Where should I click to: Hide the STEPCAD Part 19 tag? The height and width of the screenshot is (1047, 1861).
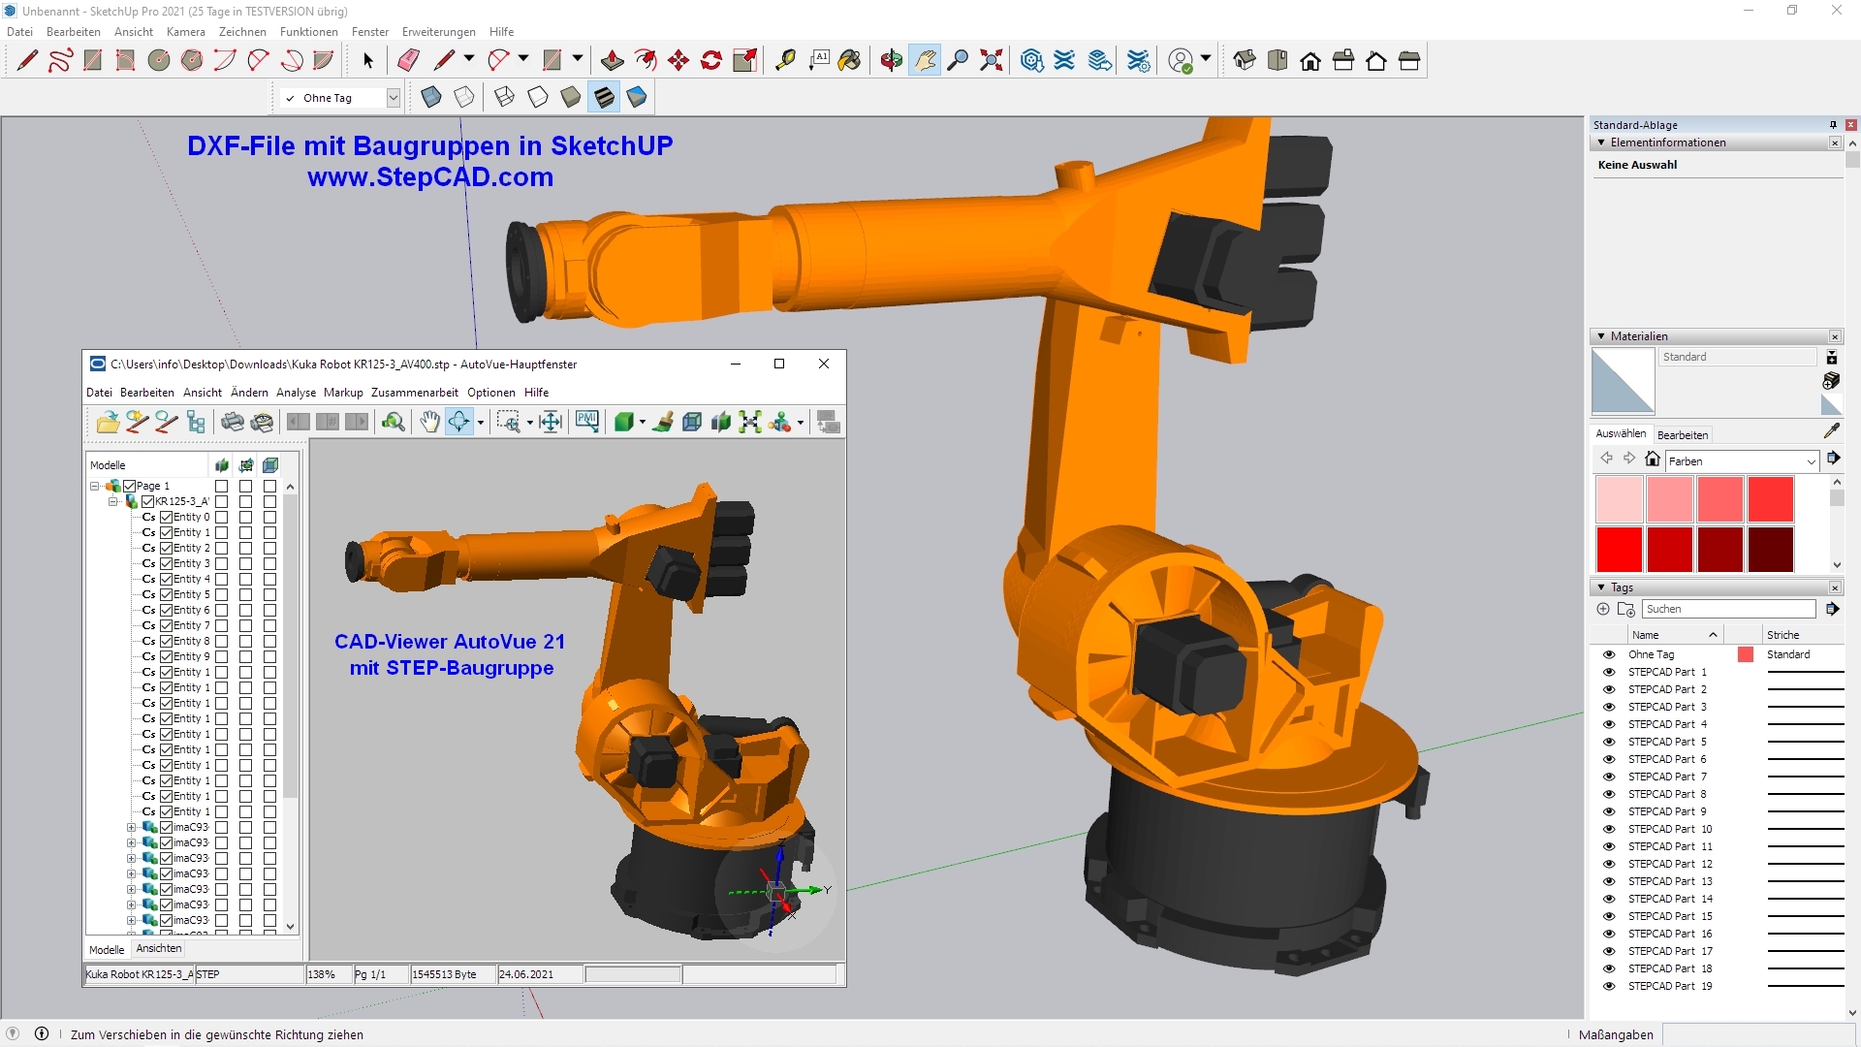(1609, 986)
